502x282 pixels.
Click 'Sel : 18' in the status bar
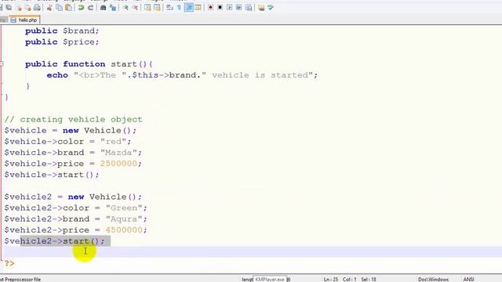pos(369,279)
